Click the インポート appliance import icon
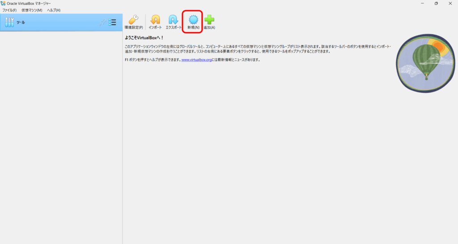This screenshot has height=244, width=458. (x=155, y=22)
